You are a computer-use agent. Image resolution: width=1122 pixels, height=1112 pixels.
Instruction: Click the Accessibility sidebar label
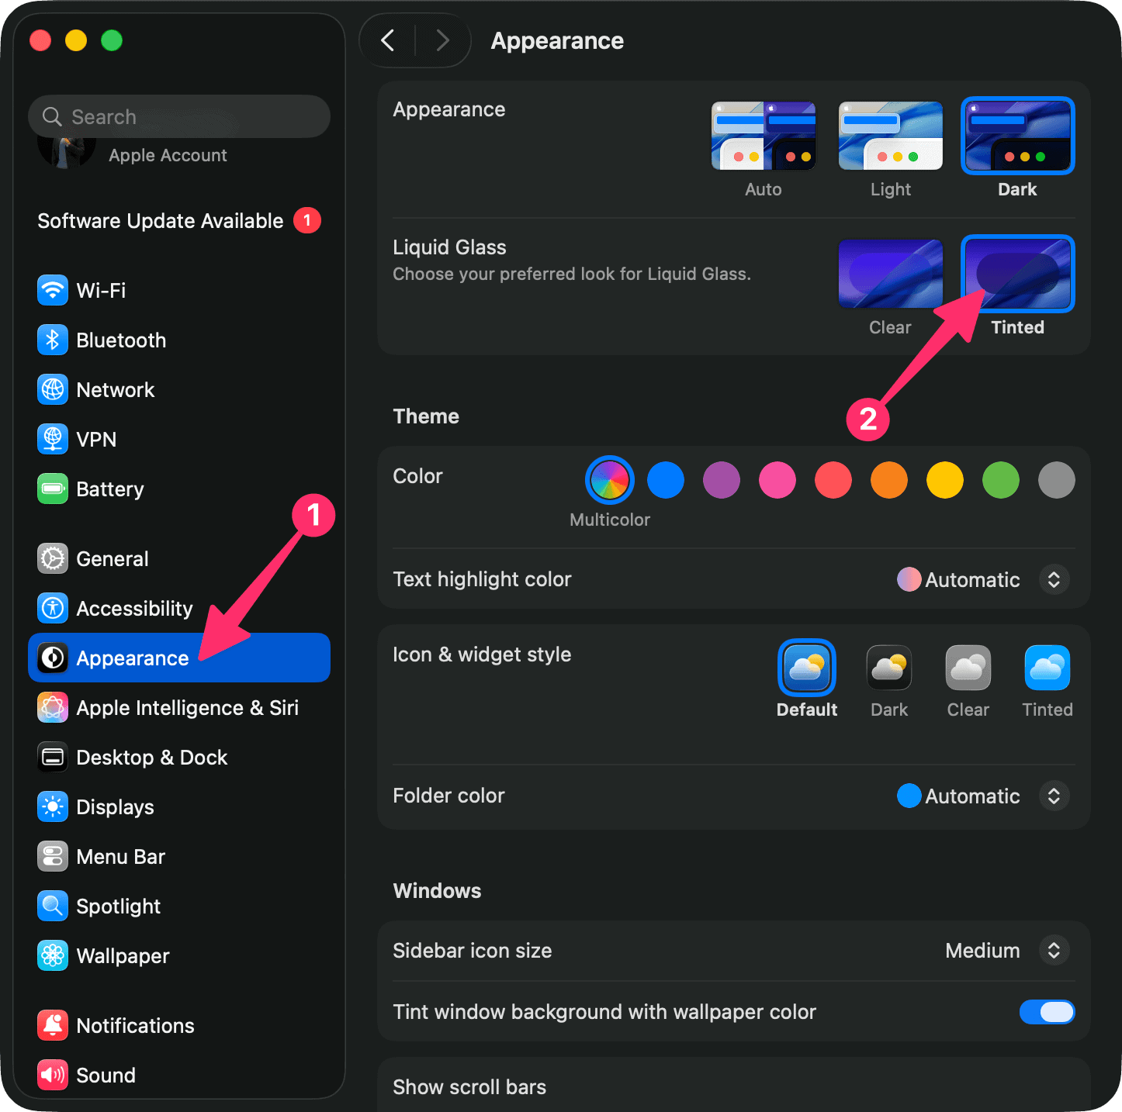(134, 609)
